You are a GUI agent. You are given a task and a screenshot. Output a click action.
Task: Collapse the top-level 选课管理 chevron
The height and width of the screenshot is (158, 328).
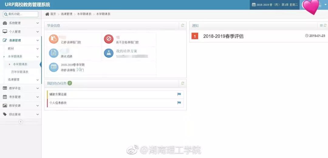(38, 40)
